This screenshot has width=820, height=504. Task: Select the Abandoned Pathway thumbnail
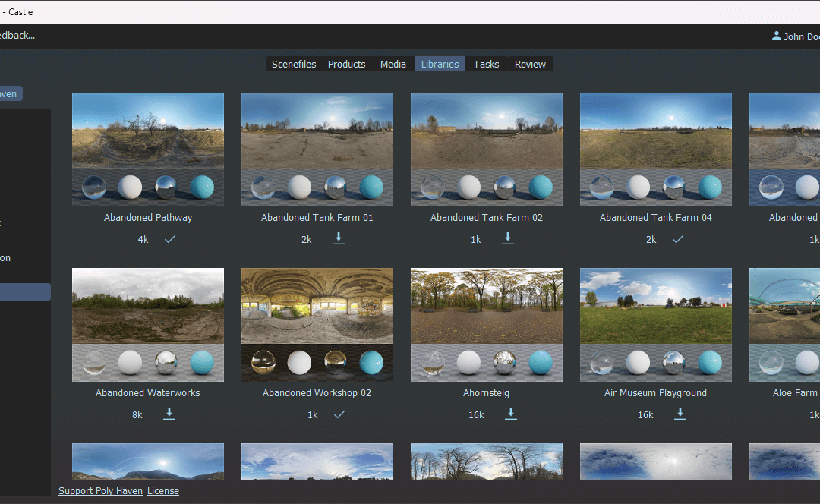point(148,149)
